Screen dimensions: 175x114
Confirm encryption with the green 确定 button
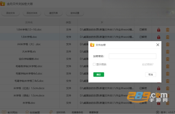[99, 74]
